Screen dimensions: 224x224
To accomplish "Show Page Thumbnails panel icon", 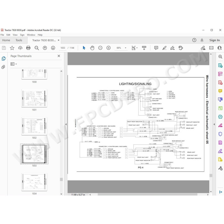I will point(4,59).
